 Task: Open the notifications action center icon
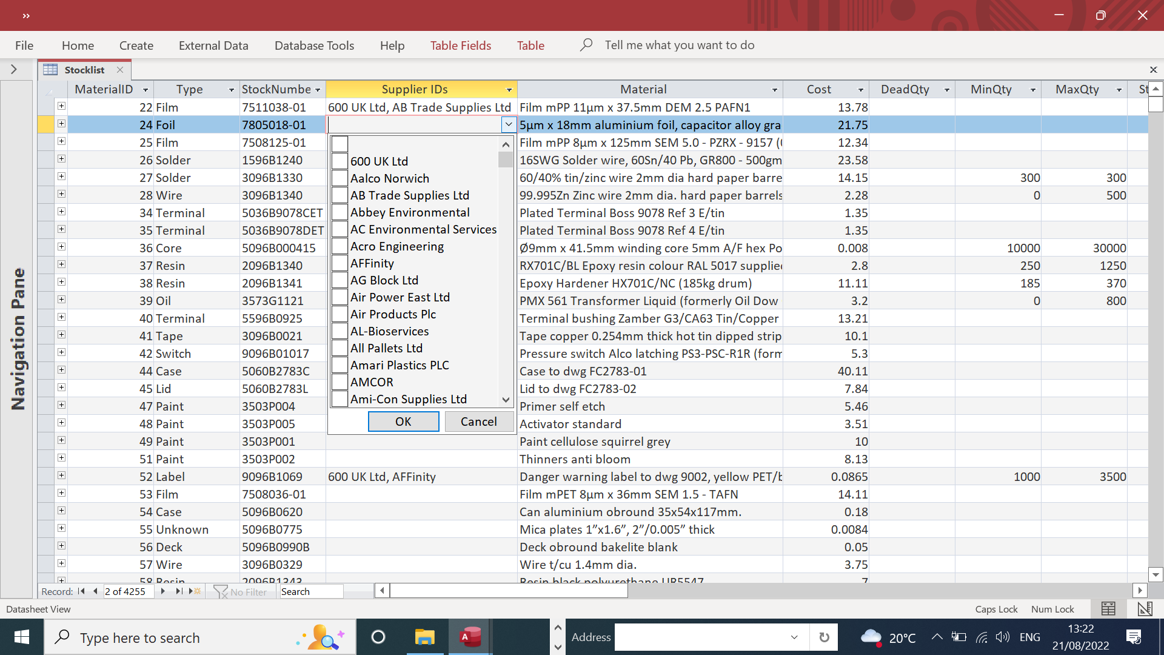click(1134, 637)
